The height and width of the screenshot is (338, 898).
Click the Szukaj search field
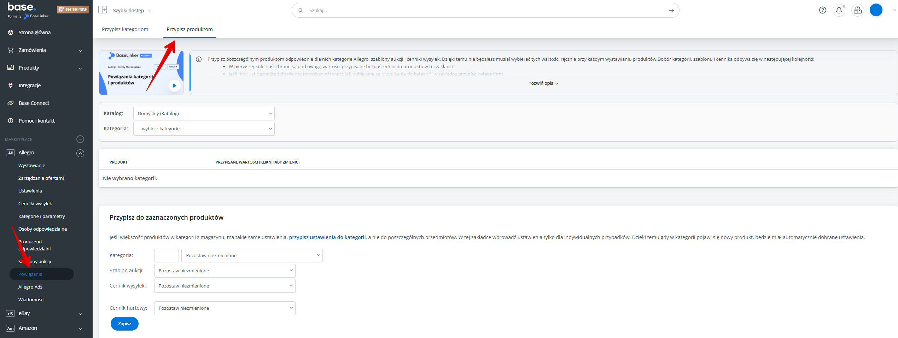pyautogui.click(x=484, y=11)
